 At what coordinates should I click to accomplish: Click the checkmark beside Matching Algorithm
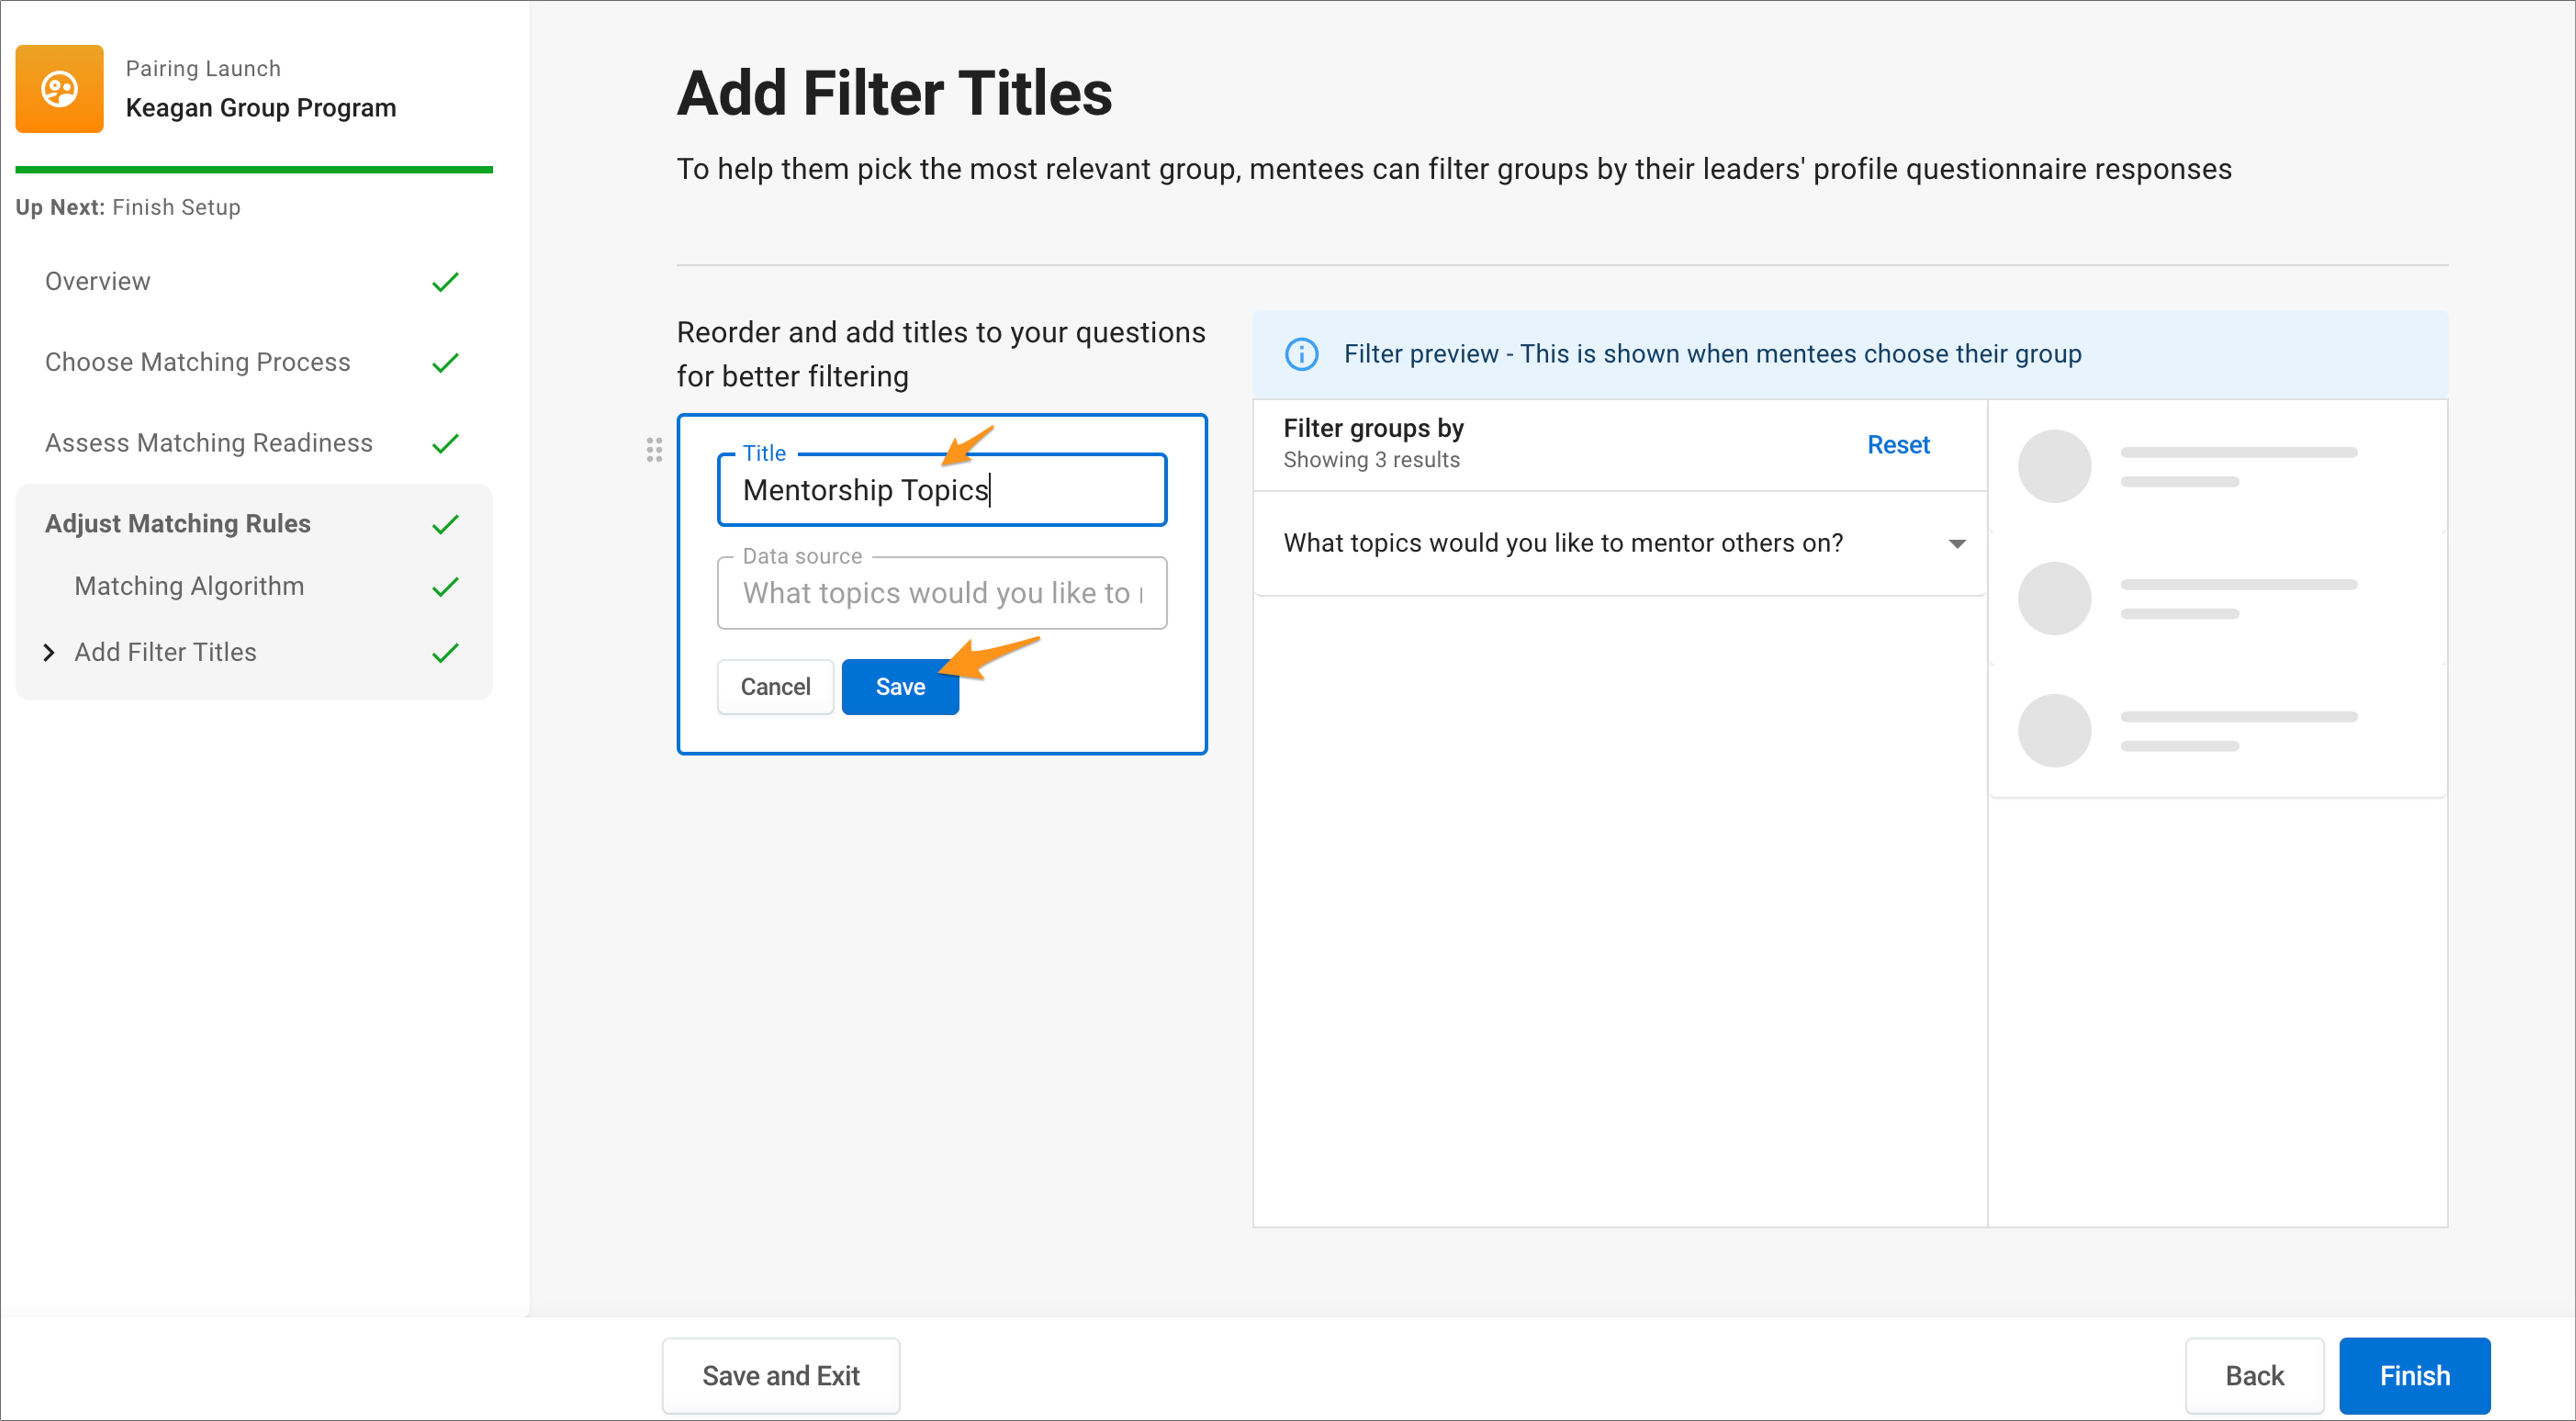(445, 586)
